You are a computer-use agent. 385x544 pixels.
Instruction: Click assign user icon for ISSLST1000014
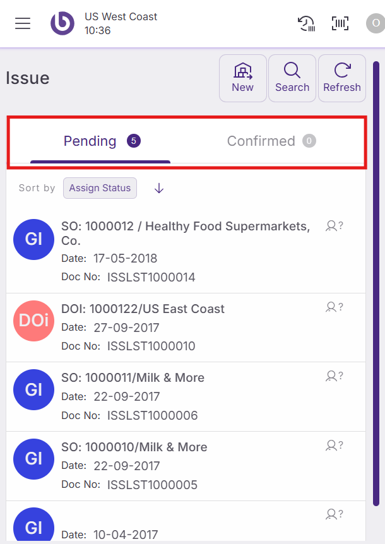coord(334,225)
